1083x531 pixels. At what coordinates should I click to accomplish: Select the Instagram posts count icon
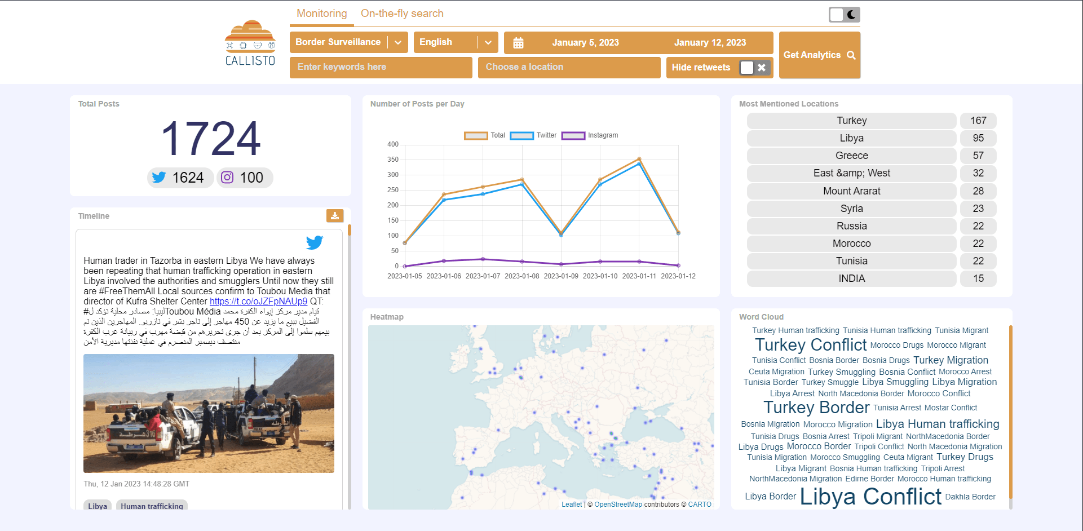(x=227, y=178)
